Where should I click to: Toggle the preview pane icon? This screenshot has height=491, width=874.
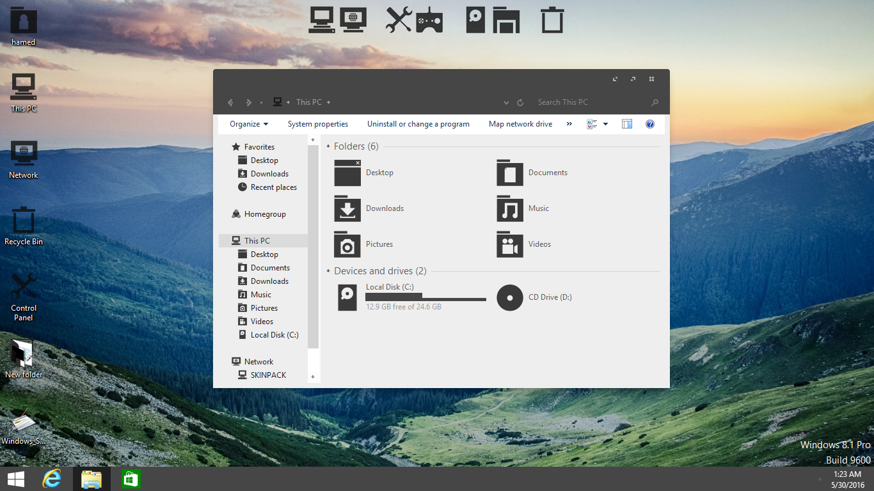(627, 124)
